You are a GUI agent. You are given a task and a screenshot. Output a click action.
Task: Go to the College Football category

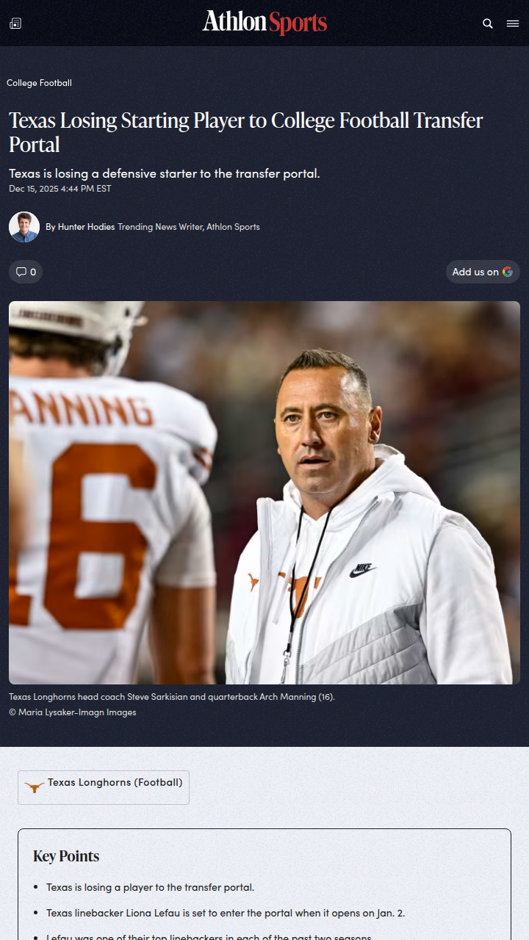point(39,83)
